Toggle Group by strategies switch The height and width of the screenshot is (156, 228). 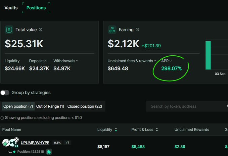tap(5, 93)
